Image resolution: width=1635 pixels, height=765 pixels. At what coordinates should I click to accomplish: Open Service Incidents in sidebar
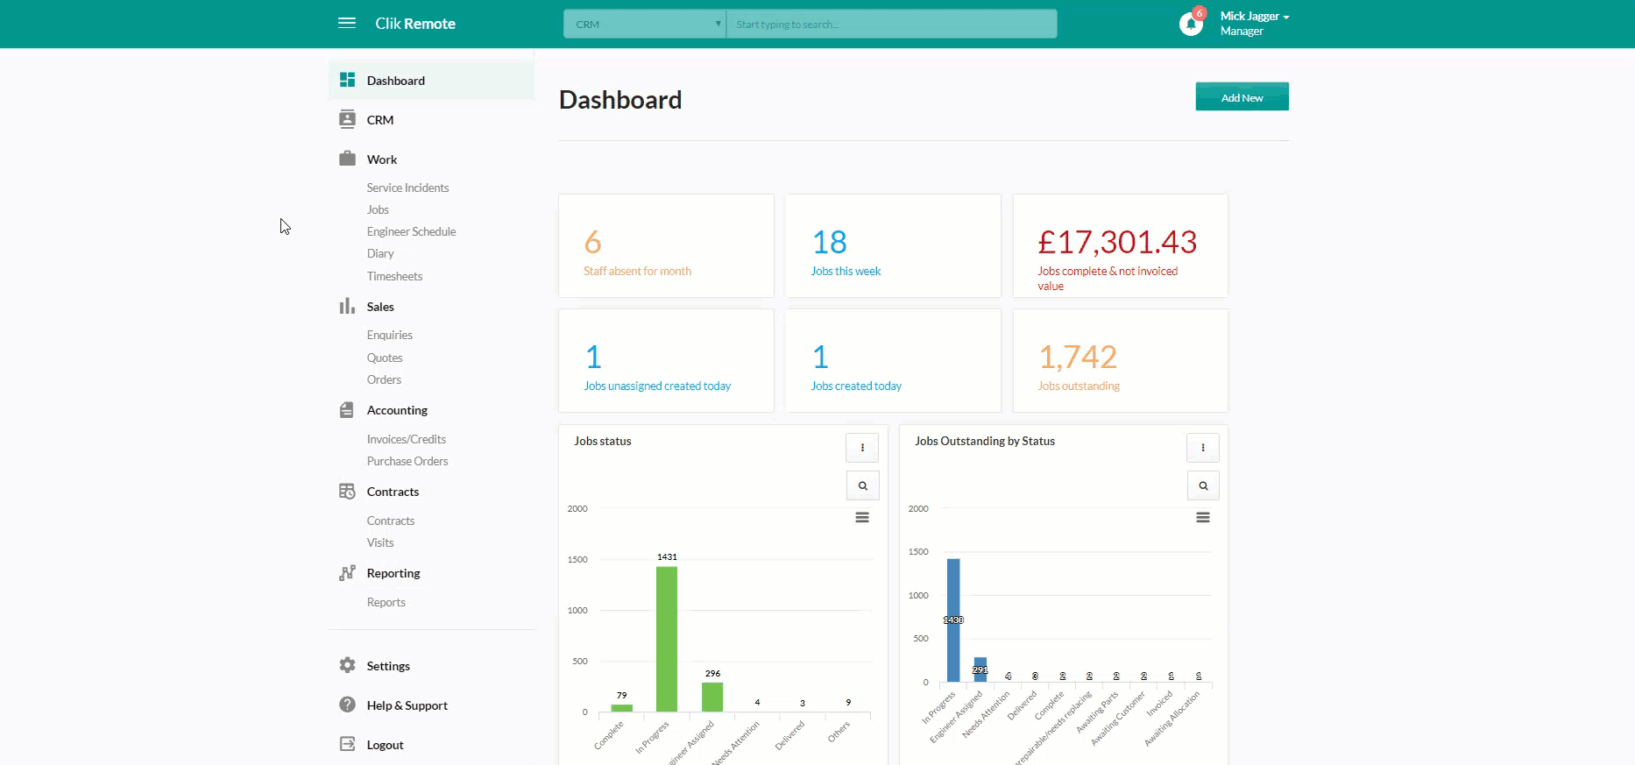[x=407, y=188]
